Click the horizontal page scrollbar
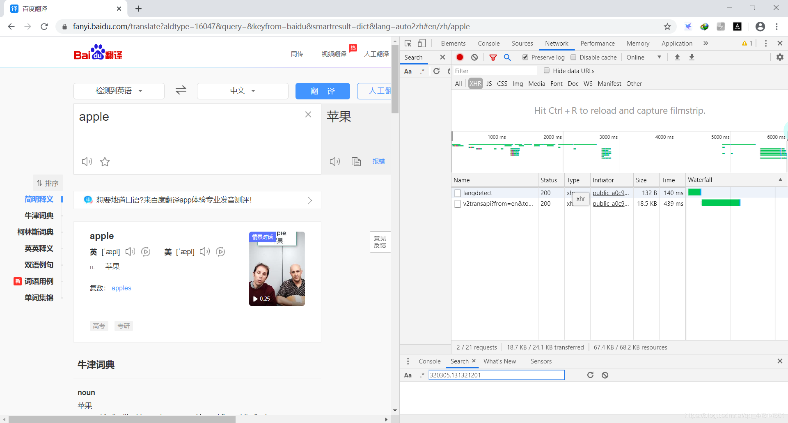Screen dimensions: 788x423 (x=122, y=419)
